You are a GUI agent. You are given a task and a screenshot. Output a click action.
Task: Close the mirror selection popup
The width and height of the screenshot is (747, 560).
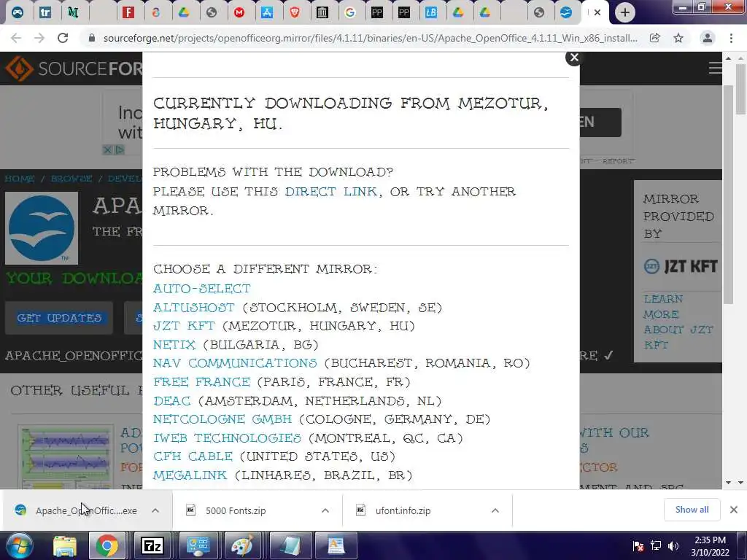tap(574, 58)
